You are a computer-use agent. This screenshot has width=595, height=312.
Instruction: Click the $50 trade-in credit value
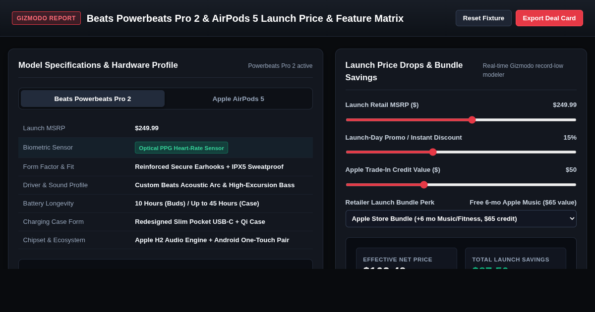571,170
